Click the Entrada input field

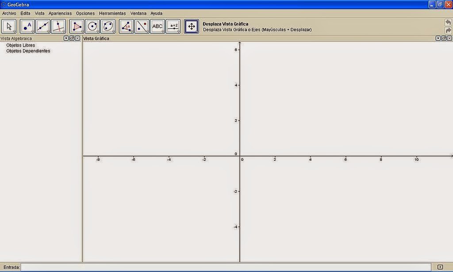click(226, 267)
